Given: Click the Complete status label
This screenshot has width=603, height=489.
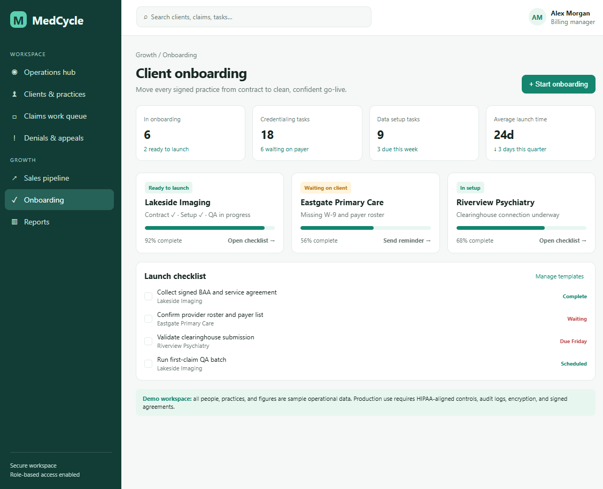Looking at the screenshot, I should (x=575, y=297).
